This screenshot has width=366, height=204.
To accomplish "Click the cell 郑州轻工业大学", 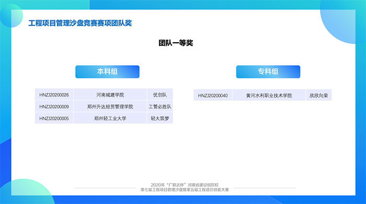I will click(110, 118).
